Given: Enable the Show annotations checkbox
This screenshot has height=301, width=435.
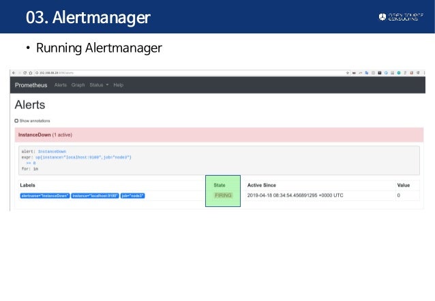Looking at the screenshot, I should coord(16,121).
